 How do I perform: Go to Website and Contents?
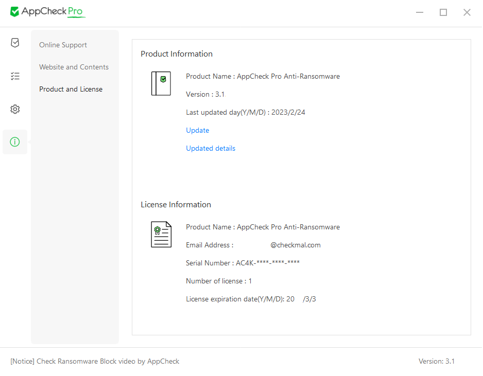click(x=74, y=67)
